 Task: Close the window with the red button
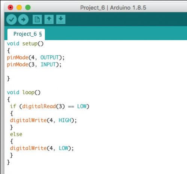10,7
